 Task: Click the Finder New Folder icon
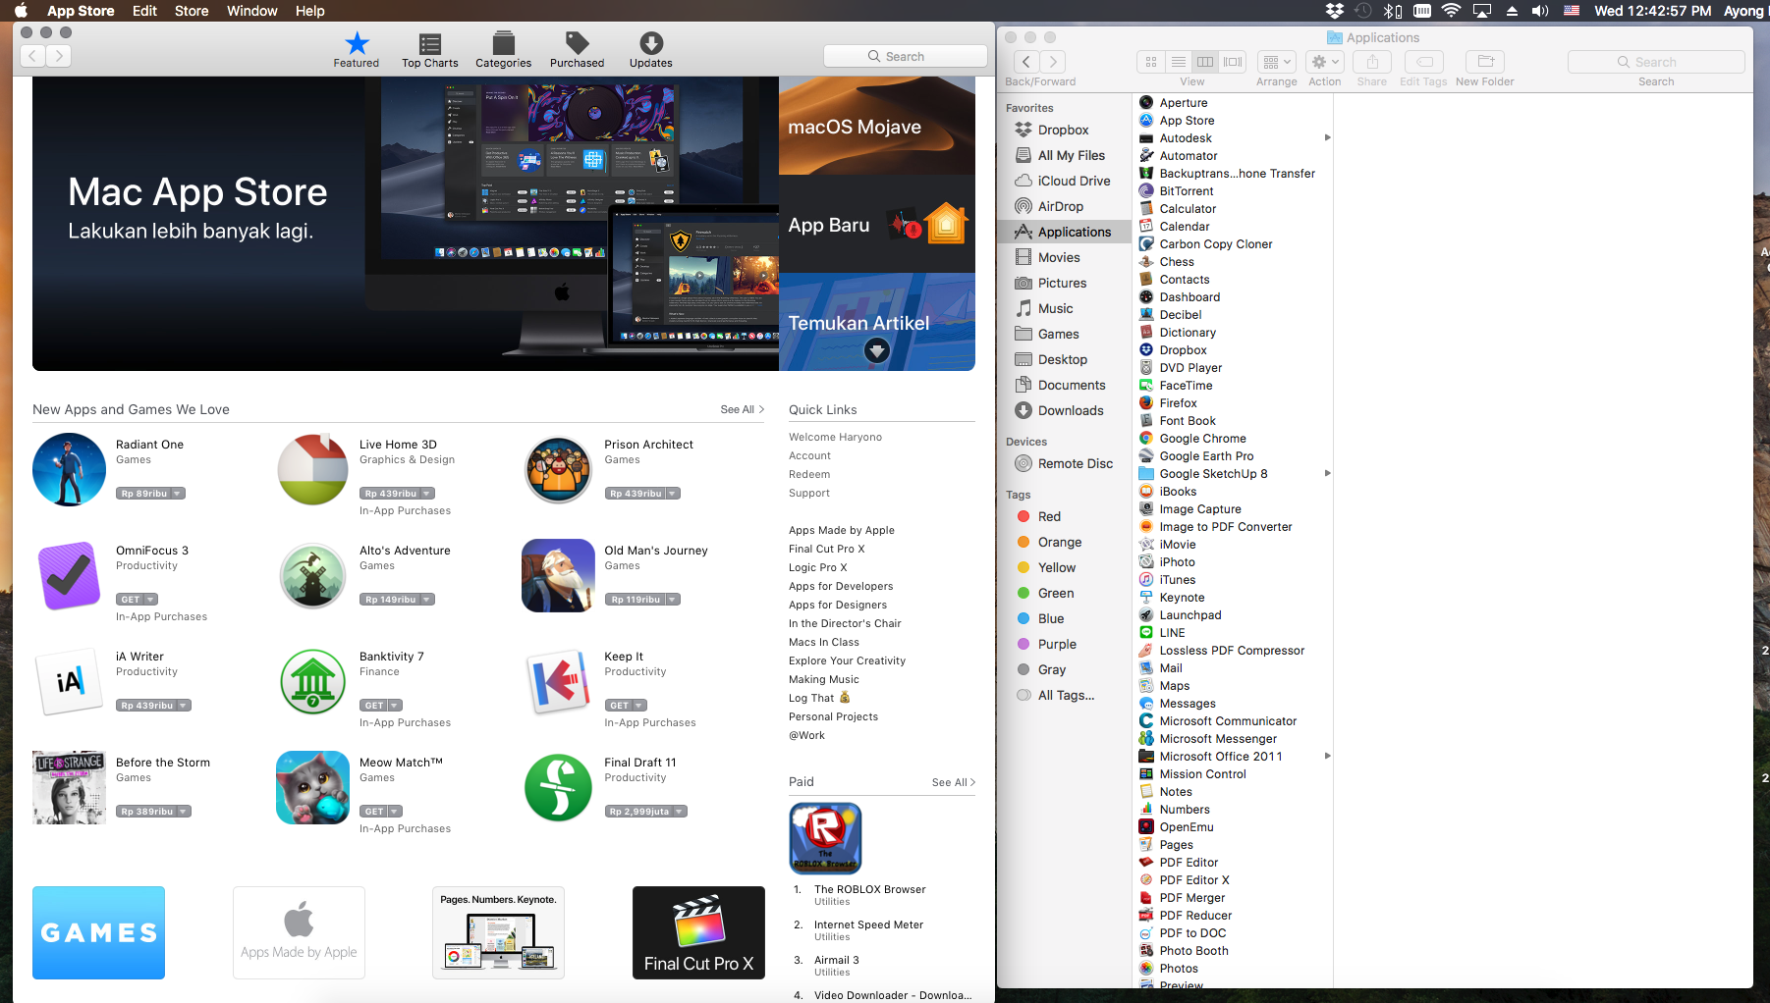[x=1484, y=62]
